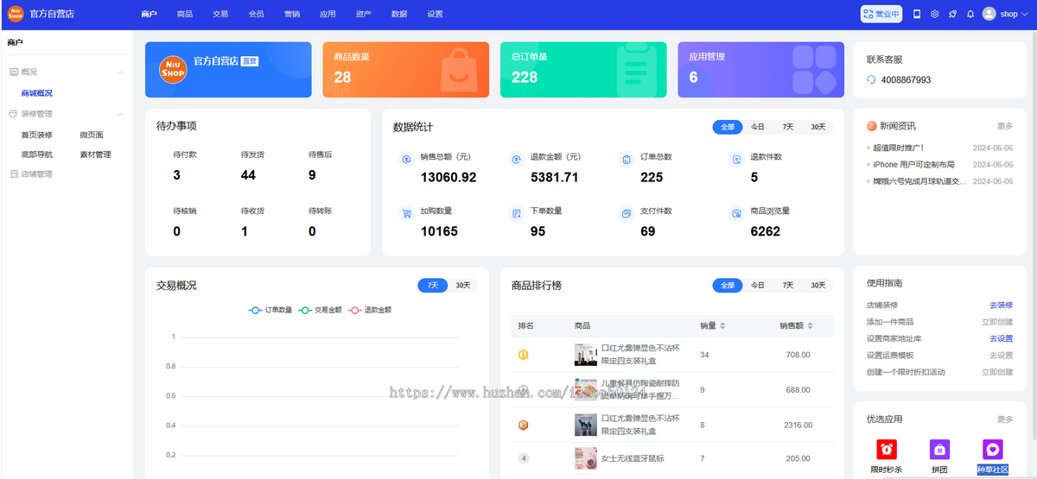Open 应用 in top menu

click(328, 14)
